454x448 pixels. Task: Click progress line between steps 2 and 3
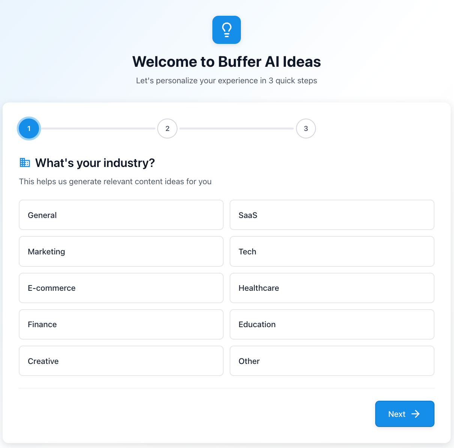[x=237, y=129]
